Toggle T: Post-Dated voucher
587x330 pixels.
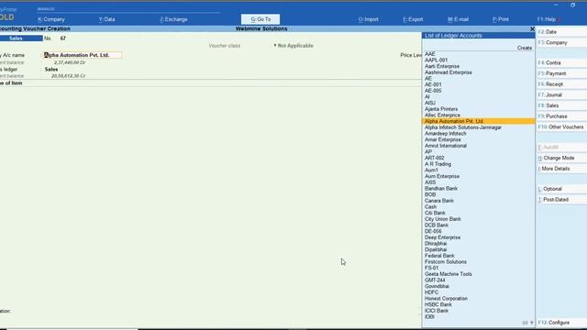tap(561, 200)
